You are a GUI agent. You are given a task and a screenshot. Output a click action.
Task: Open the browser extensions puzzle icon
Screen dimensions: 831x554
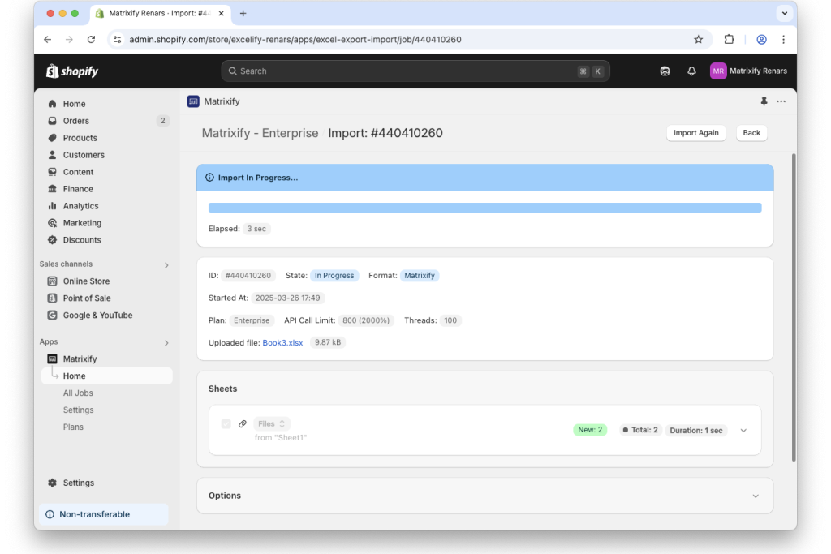(x=729, y=39)
